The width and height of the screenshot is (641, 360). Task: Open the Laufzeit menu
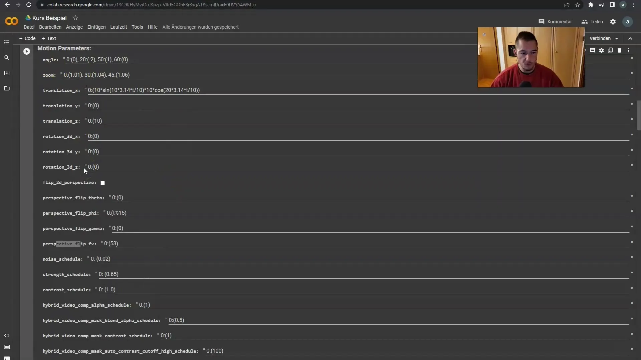click(119, 27)
